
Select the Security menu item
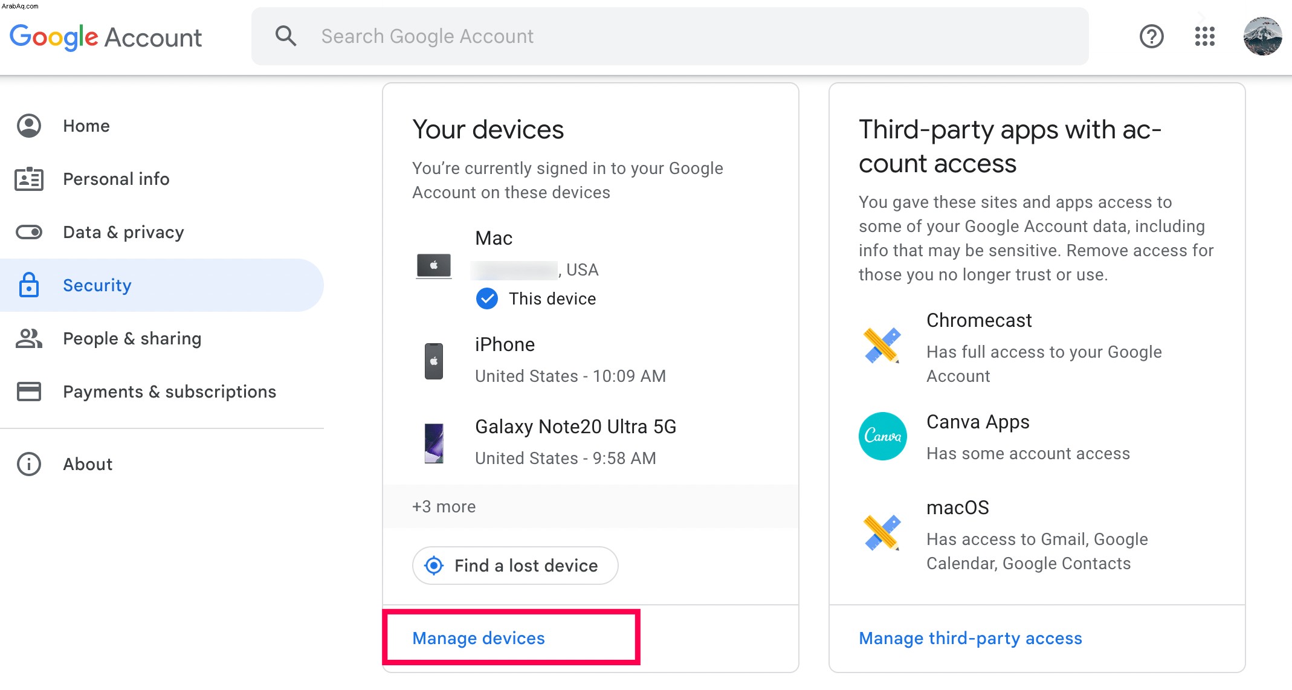pyautogui.click(x=162, y=285)
